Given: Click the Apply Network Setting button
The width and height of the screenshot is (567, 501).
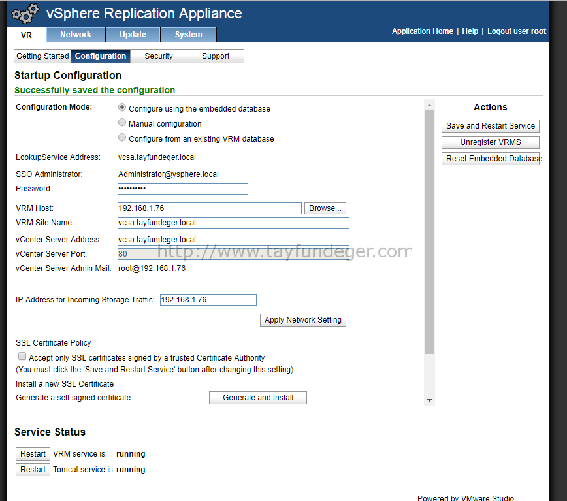Looking at the screenshot, I should (x=303, y=320).
